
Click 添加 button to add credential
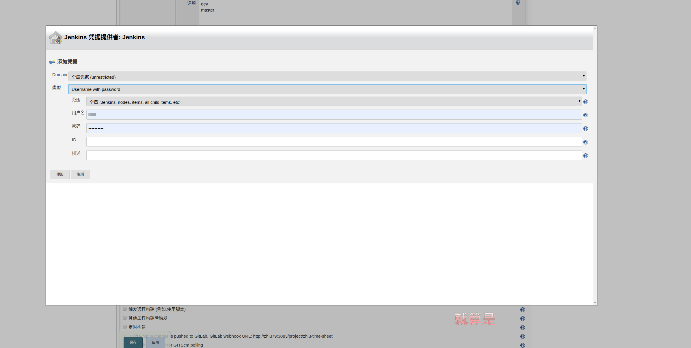pyautogui.click(x=60, y=174)
